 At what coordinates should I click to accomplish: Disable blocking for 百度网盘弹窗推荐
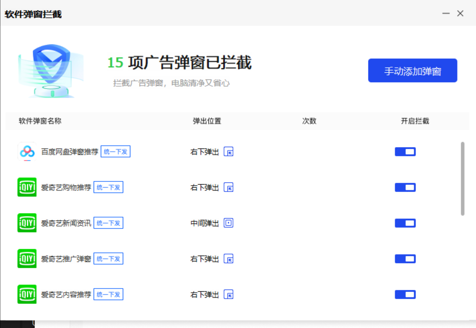coord(405,151)
